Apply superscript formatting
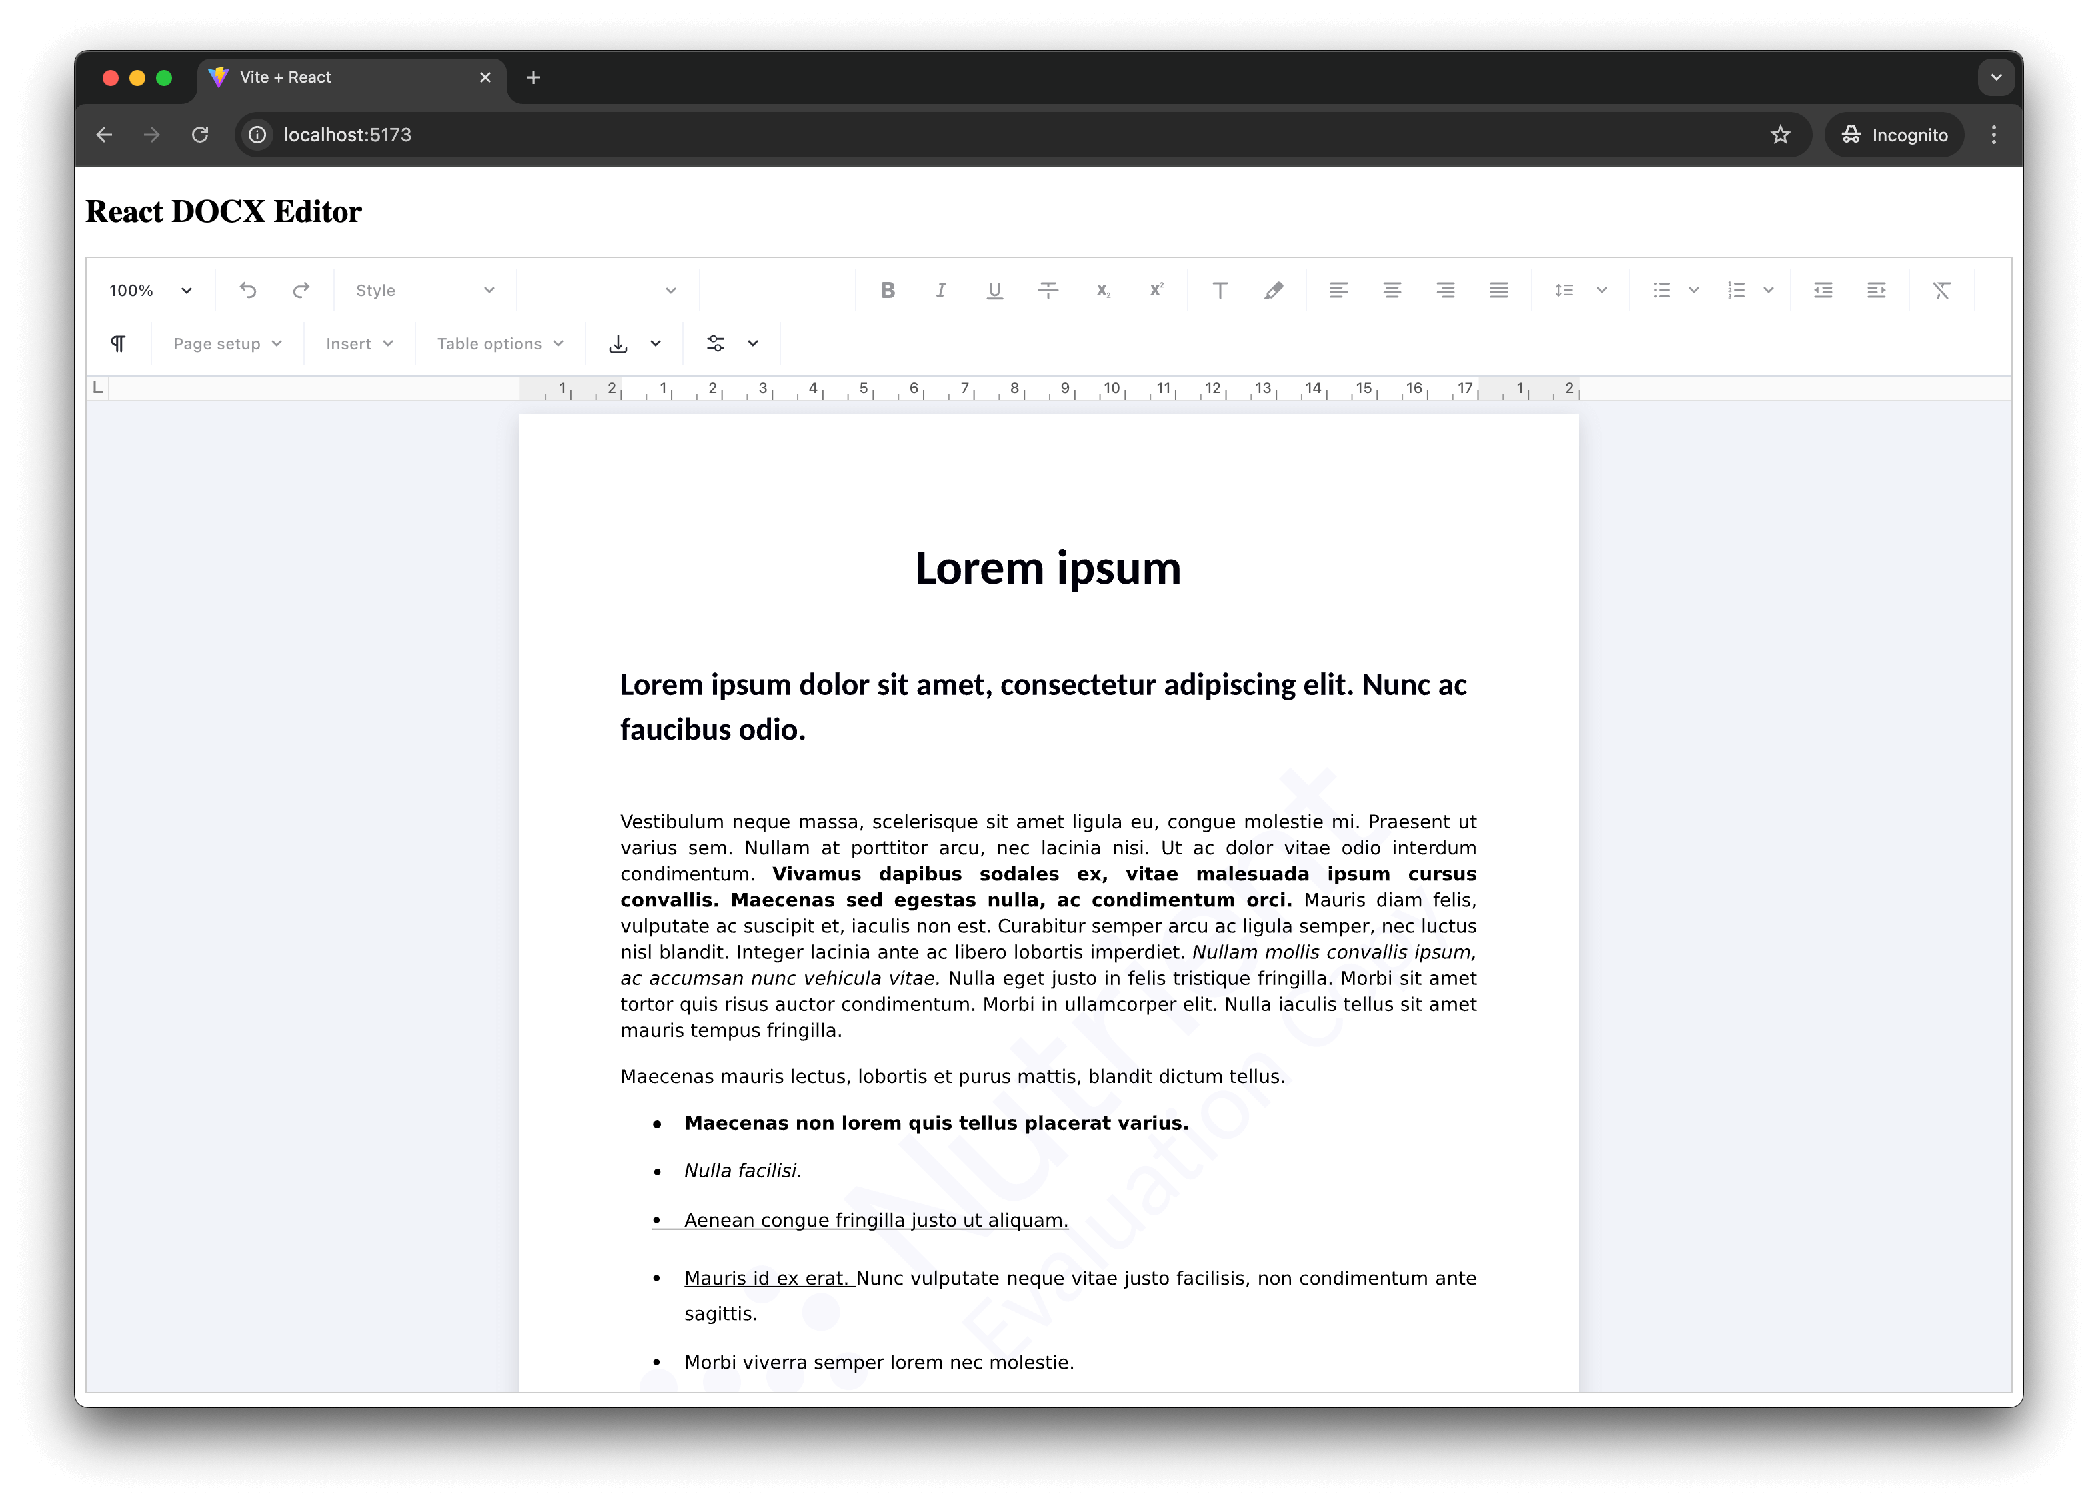This screenshot has width=2098, height=1506. coord(1156,289)
